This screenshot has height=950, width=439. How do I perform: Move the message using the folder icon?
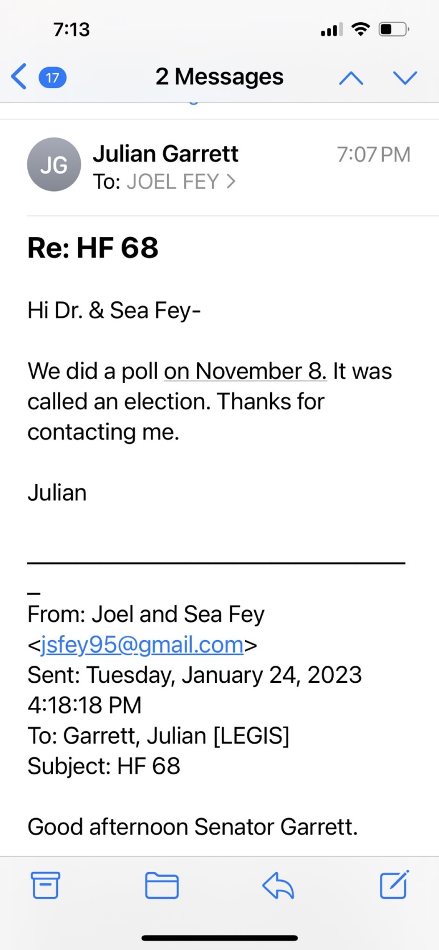pyautogui.click(x=162, y=885)
